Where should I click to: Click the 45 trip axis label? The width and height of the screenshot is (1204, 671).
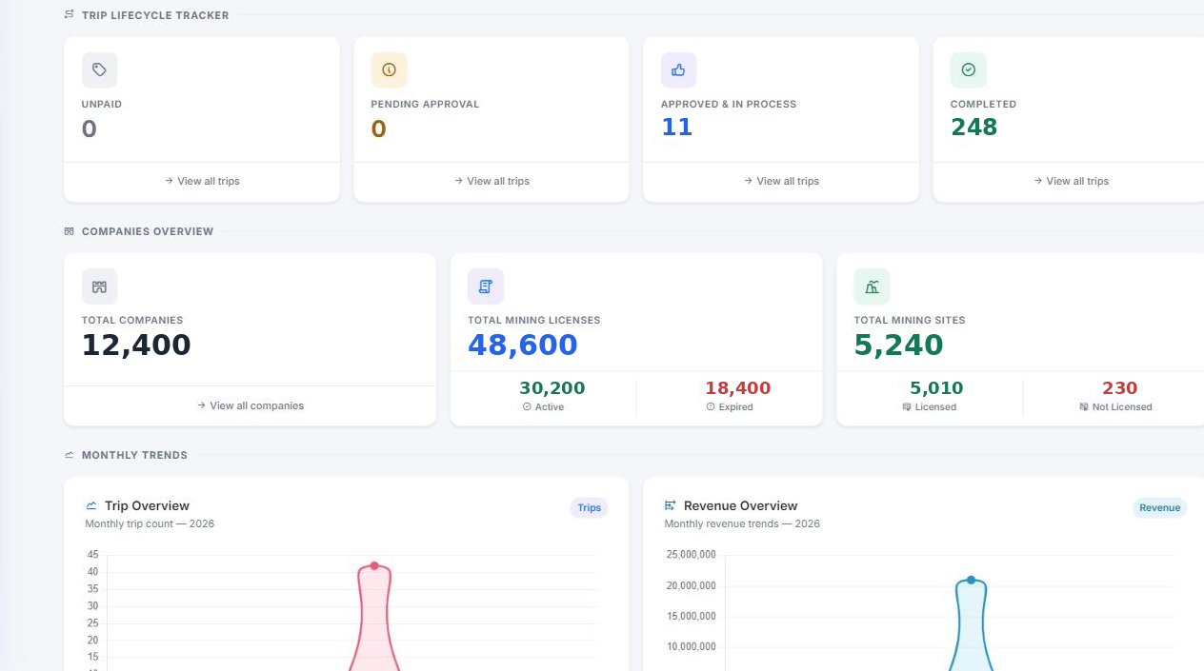92,554
